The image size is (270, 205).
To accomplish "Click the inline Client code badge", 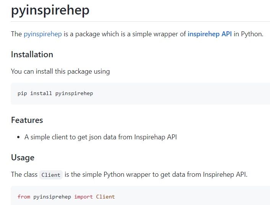I will (51, 175).
